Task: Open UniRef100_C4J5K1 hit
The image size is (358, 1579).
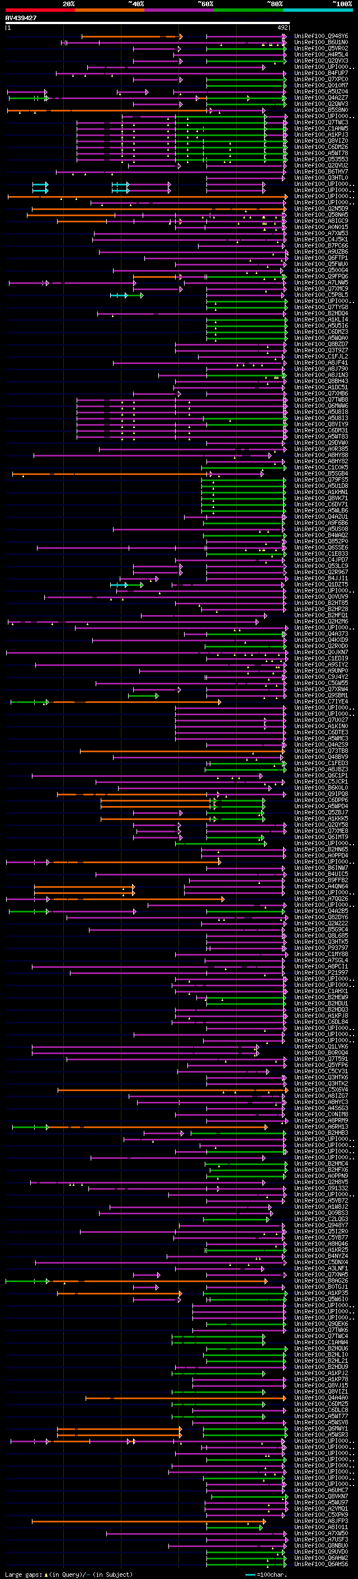Action: (x=321, y=240)
